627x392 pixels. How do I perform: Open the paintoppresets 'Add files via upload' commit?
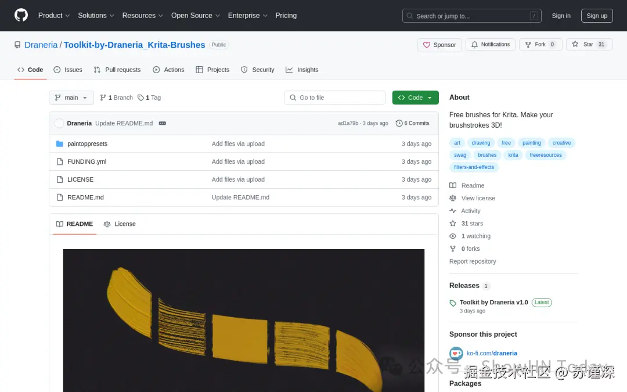(x=238, y=143)
